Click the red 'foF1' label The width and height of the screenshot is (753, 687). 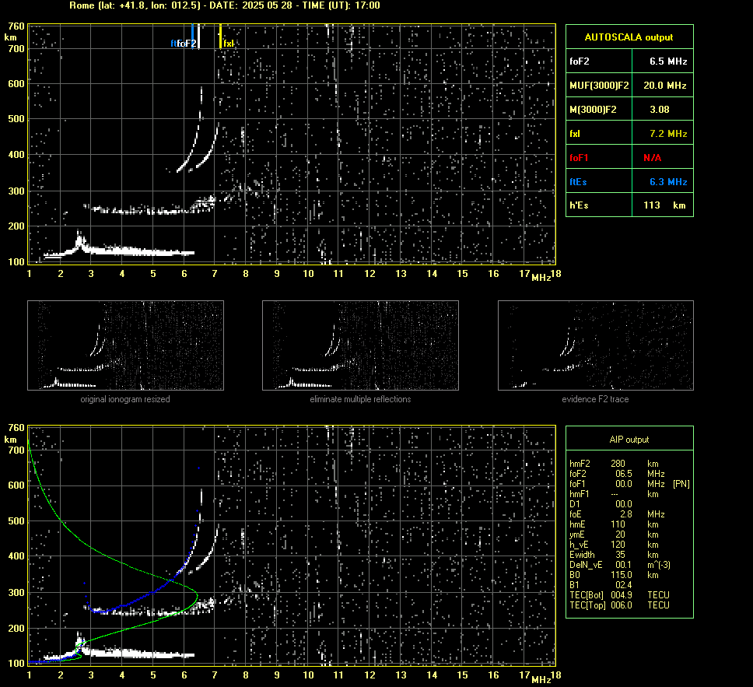point(579,158)
